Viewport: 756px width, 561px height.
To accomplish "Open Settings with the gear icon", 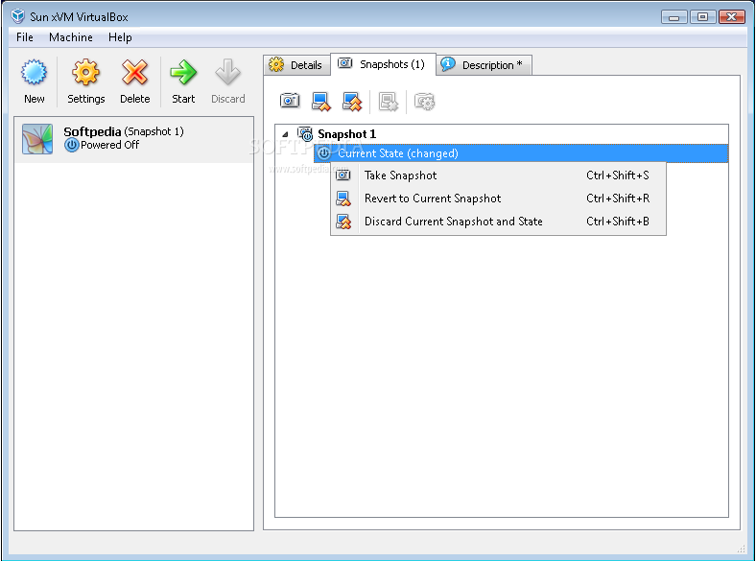I will pos(85,72).
